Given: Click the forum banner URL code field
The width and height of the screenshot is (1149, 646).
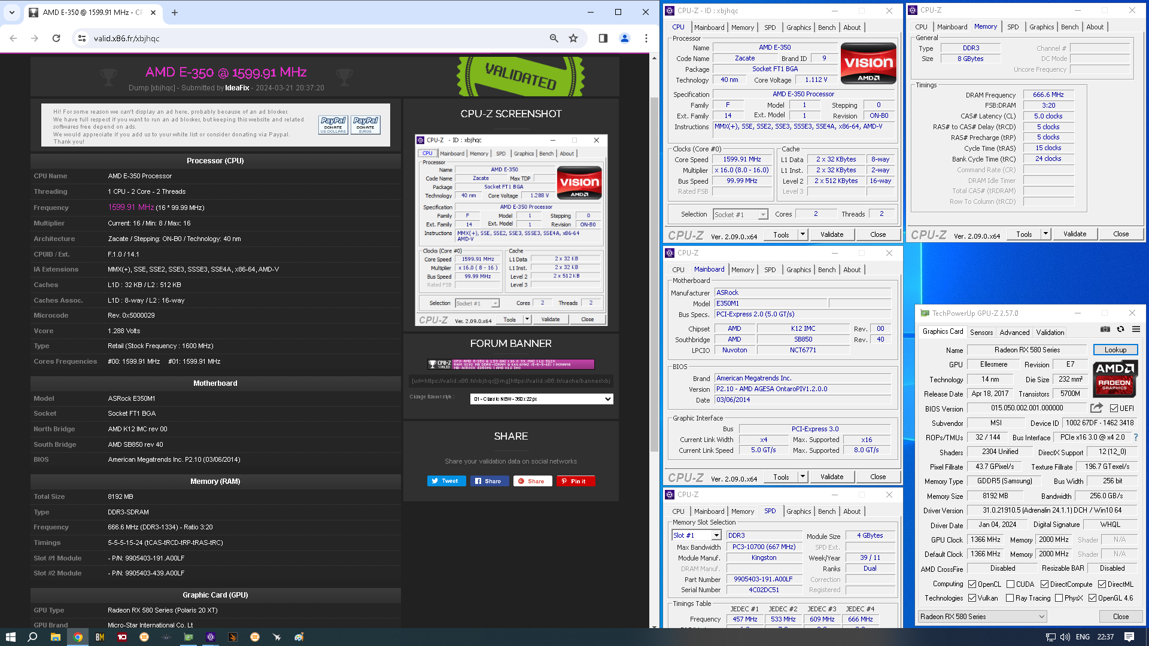Looking at the screenshot, I should (511, 381).
